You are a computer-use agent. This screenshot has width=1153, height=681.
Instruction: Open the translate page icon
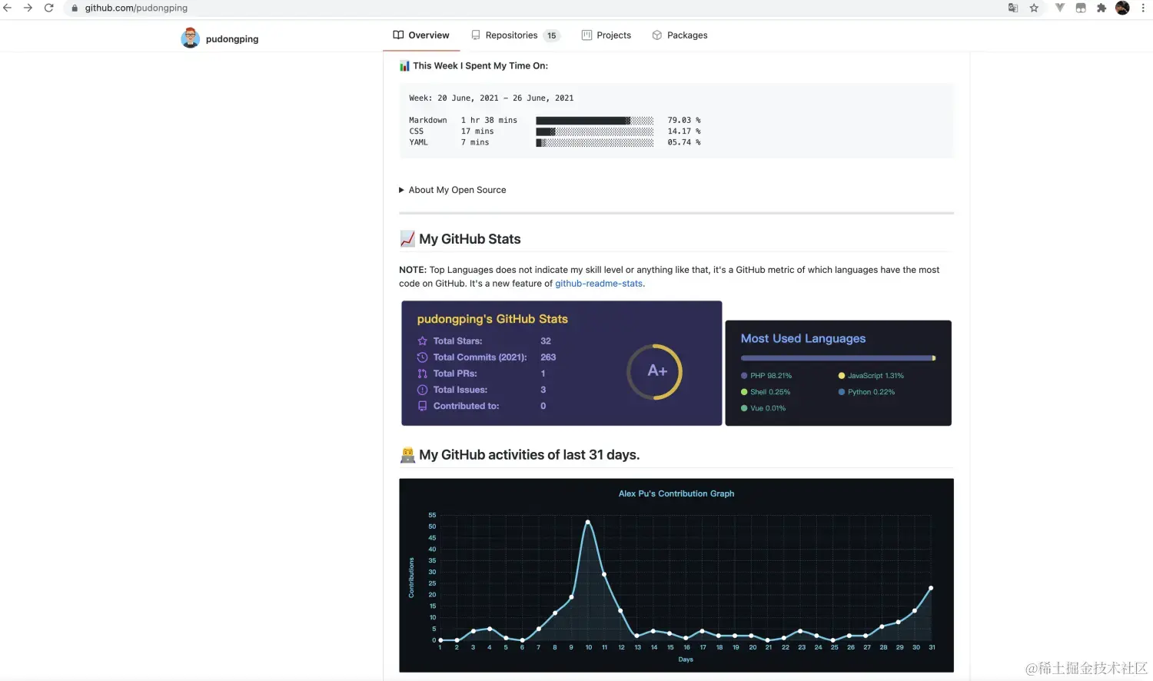1013,8
